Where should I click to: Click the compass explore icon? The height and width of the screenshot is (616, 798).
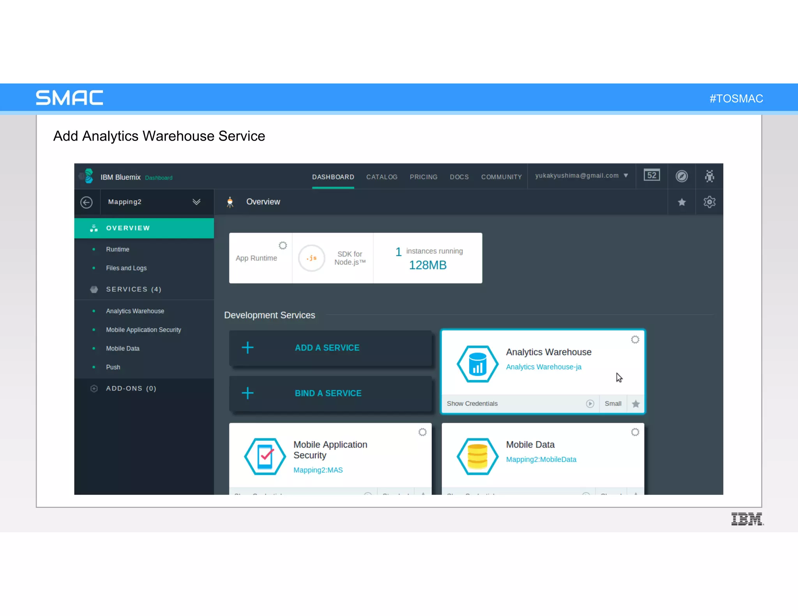[x=681, y=176]
